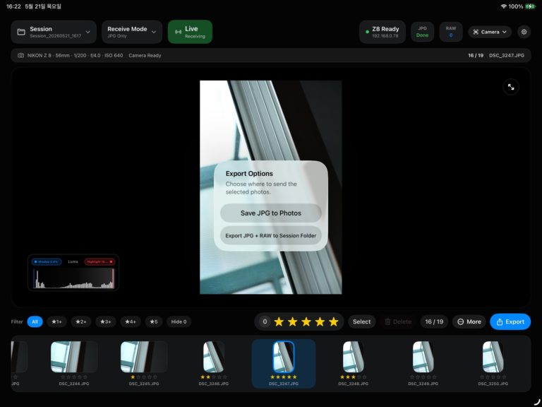The height and width of the screenshot is (407, 542).
Task: Toggle the Live receiving button
Action: [190, 32]
